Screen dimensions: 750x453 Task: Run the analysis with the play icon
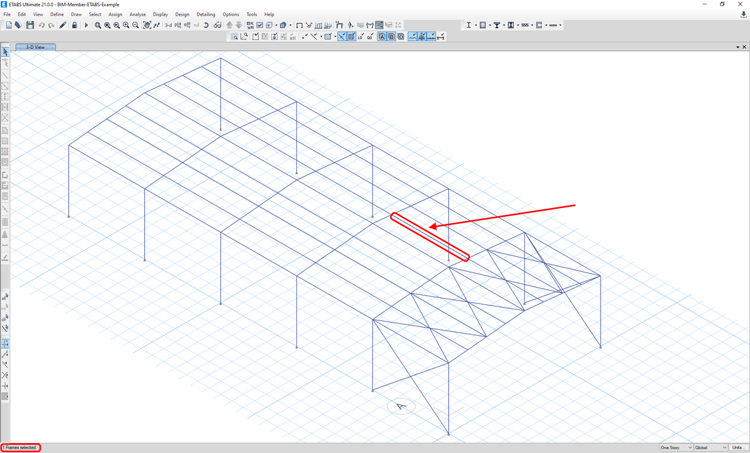[x=86, y=25]
